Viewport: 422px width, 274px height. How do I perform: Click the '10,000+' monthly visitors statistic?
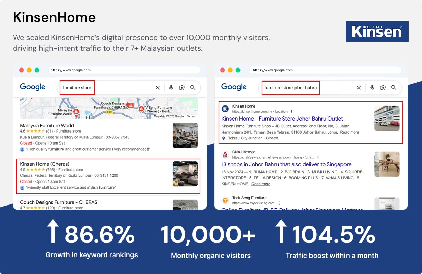[208, 235]
